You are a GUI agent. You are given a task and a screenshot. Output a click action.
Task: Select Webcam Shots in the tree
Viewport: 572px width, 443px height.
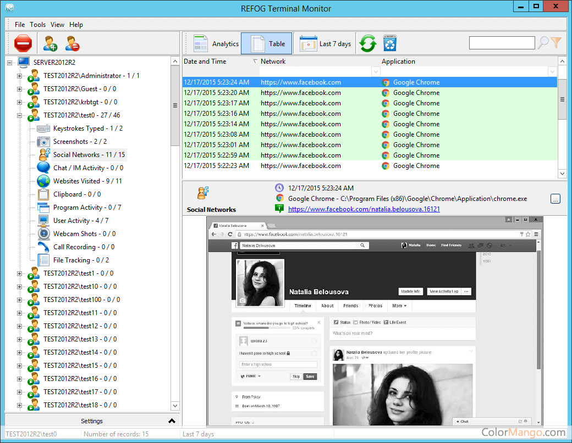pos(84,234)
